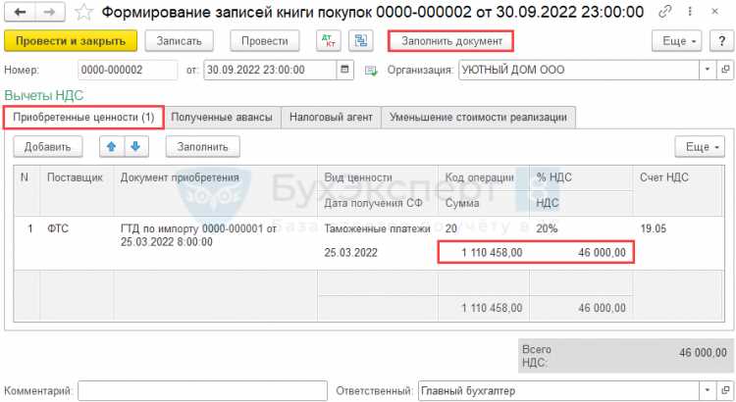Click Провести и закрыть button
This screenshot has height=402, width=736.
point(71,41)
